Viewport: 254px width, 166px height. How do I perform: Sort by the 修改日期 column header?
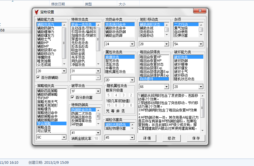tap(58, 4)
